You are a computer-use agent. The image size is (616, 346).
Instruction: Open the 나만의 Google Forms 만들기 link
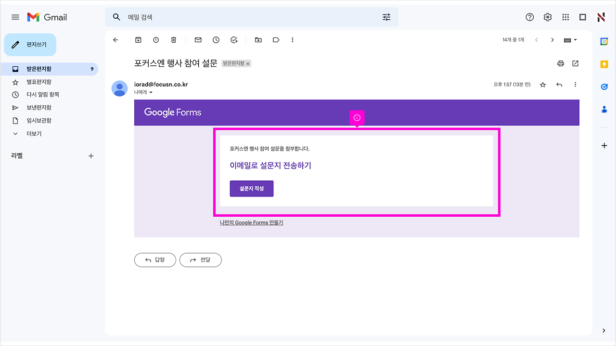[251, 222]
